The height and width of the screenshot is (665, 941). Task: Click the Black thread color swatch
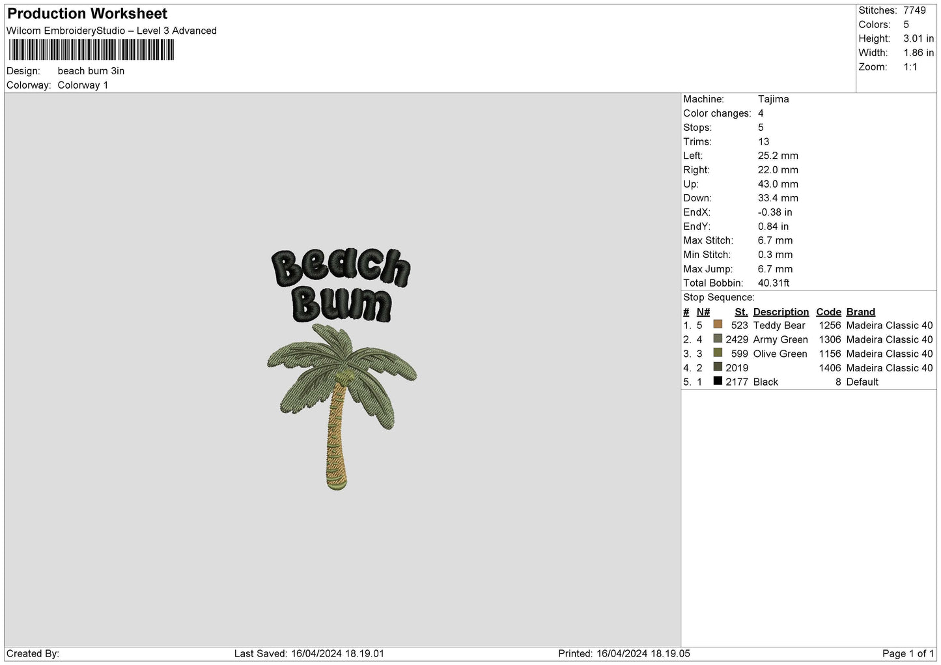[x=718, y=381]
